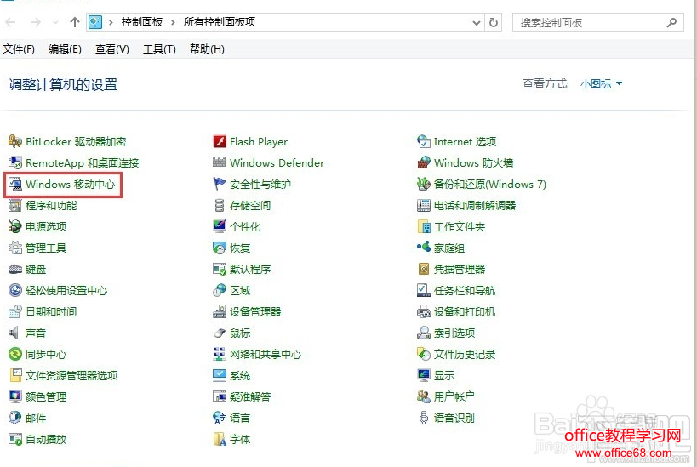
Task: Open the 用户帐户 icon
Action: click(424, 396)
